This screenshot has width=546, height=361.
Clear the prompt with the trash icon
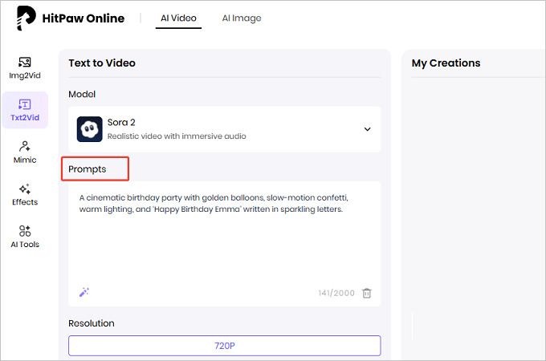point(367,293)
